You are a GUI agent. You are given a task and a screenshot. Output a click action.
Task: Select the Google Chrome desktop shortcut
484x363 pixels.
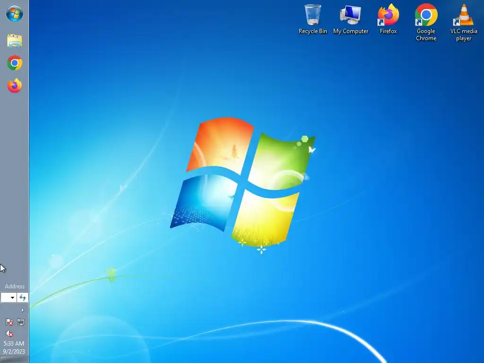(426, 23)
